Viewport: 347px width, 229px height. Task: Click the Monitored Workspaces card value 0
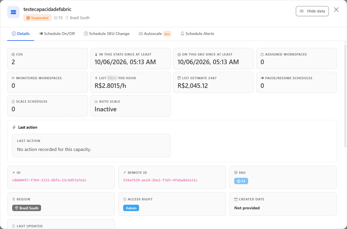[x=13, y=86]
